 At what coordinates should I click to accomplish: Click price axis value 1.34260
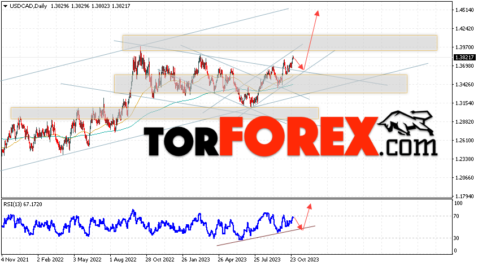[x=464, y=84]
